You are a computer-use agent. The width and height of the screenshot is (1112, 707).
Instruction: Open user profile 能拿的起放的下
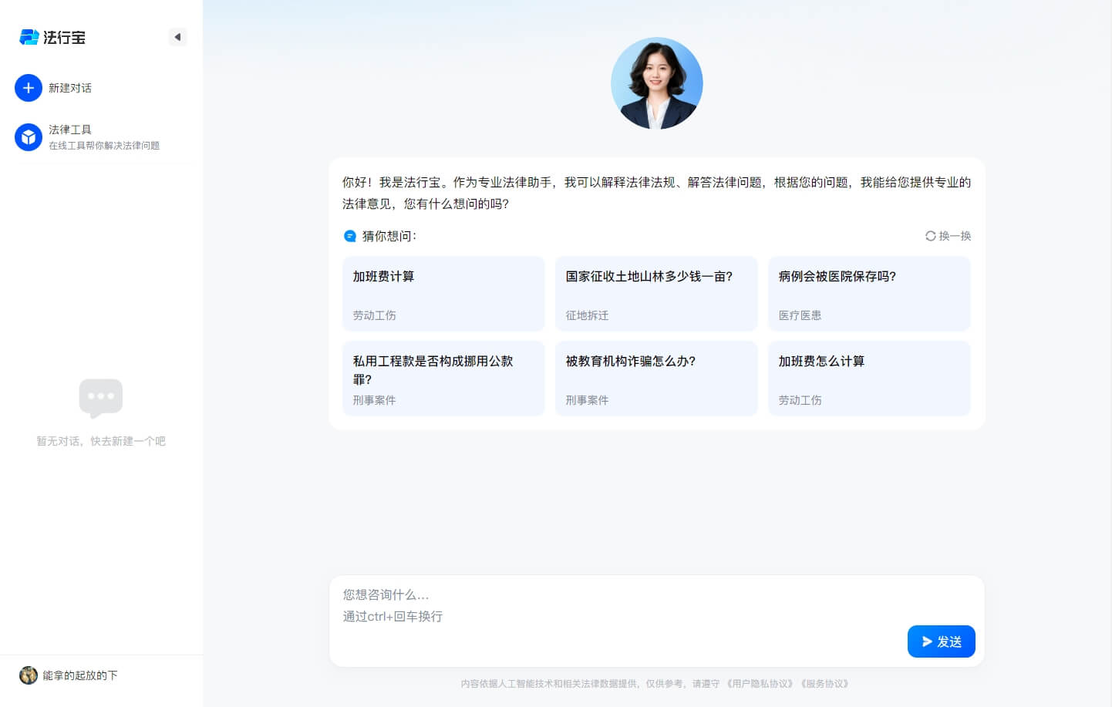tap(80, 675)
